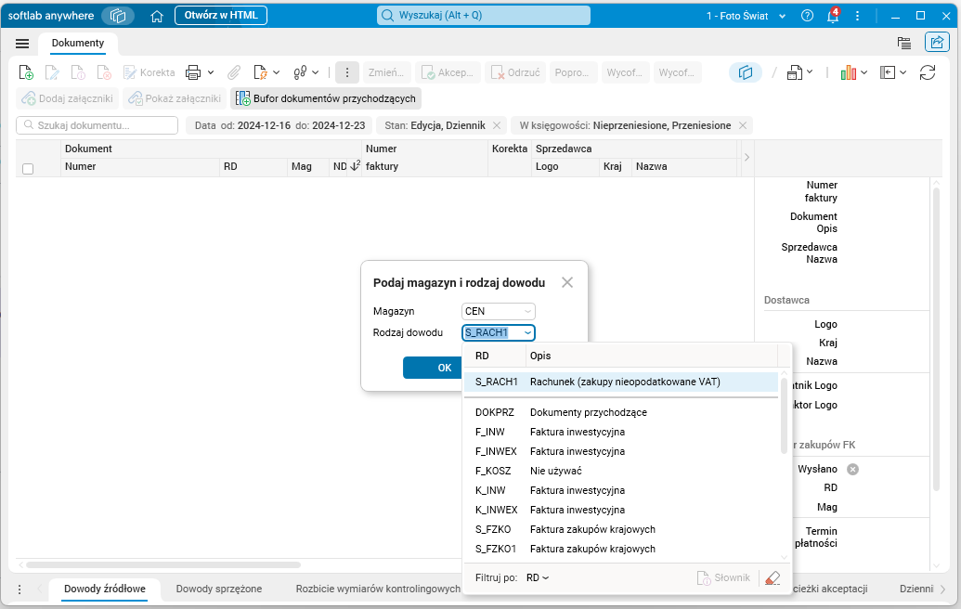
Task: Show more bottom tabs with the right arrow
Action: coord(942,589)
